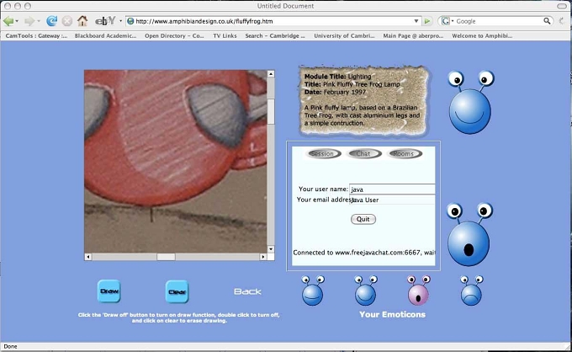The height and width of the screenshot is (352, 572).
Task: Select the small smiling blue emoticon
Action: [x=366, y=291]
